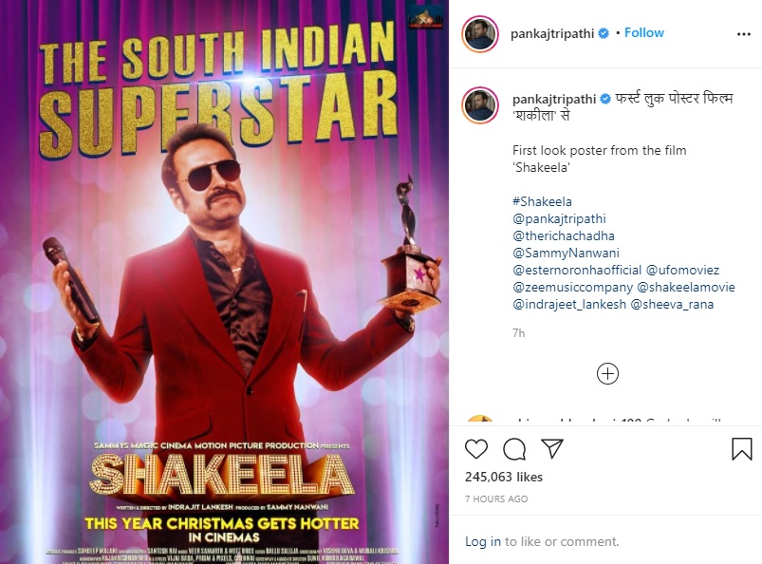This screenshot has height=564, width=762.
Task: Open comments via the speech bubble icon
Action: click(514, 449)
